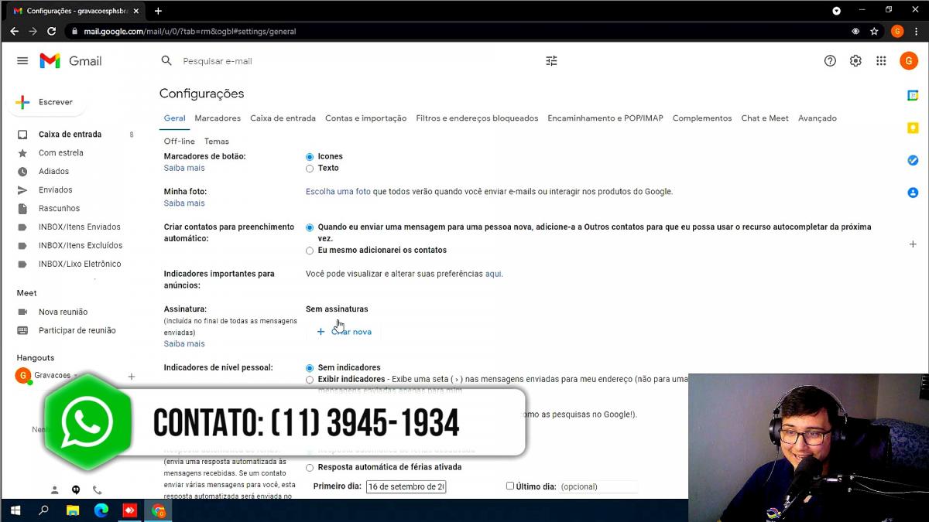929x522 pixels.
Task: Open Chat e Meet tab
Action: tap(765, 118)
